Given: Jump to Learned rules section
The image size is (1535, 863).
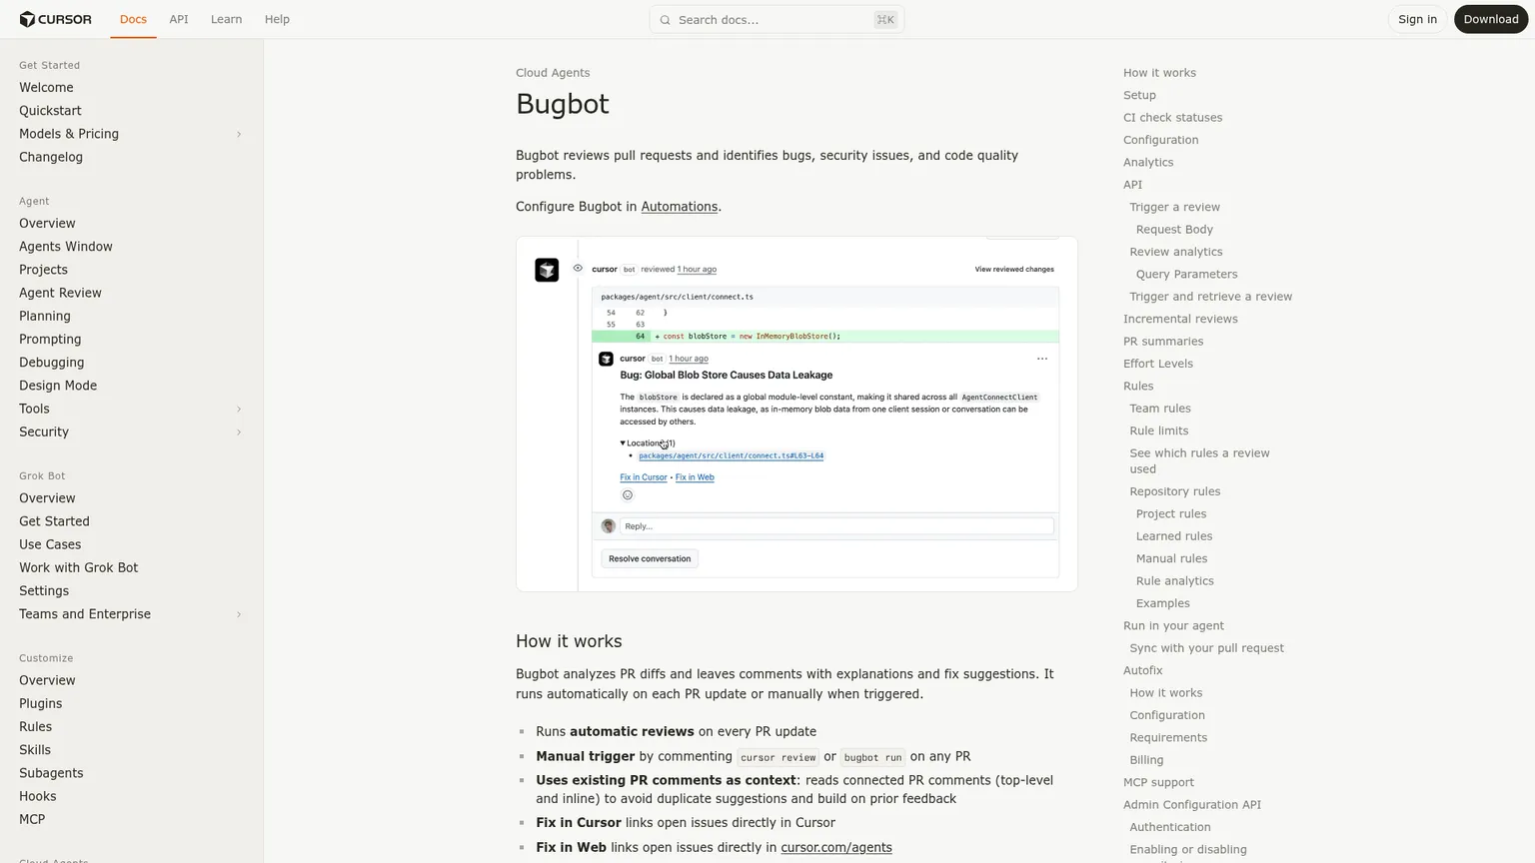Looking at the screenshot, I should [x=1174, y=536].
